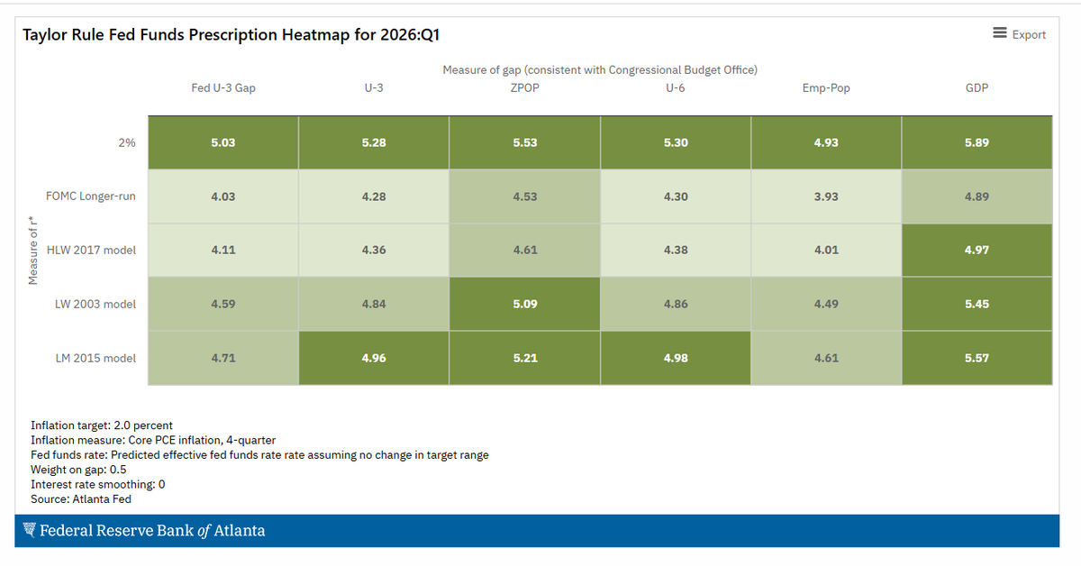Click the LW 2003 model row label
The width and height of the screenshot is (1081, 566).
(x=95, y=304)
